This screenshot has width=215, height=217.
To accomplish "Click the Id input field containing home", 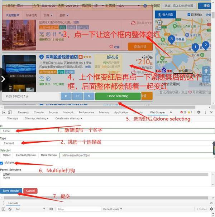I will [107, 131].
